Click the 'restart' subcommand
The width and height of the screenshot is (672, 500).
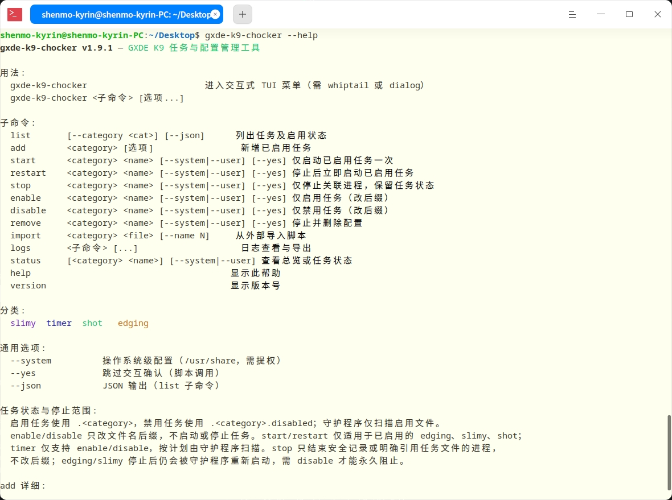28,173
